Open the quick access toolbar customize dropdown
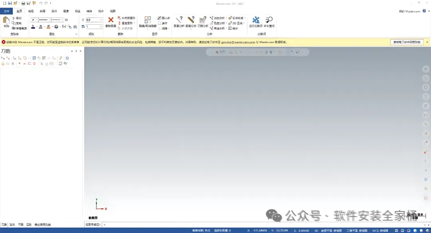431x233 pixels. click(x=51, y=3)
